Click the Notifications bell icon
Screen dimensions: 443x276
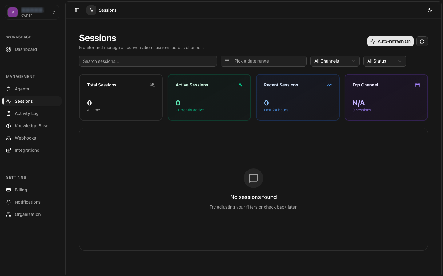pyautogui.click(x=9, y=202)
